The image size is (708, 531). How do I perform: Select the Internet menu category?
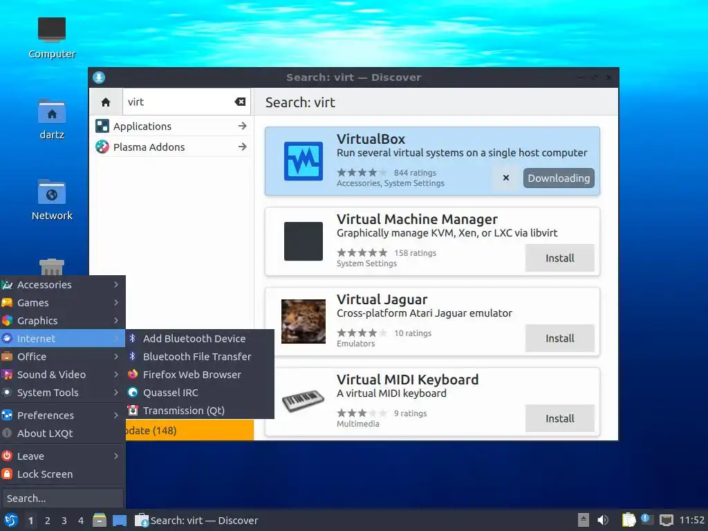(62, 338)
